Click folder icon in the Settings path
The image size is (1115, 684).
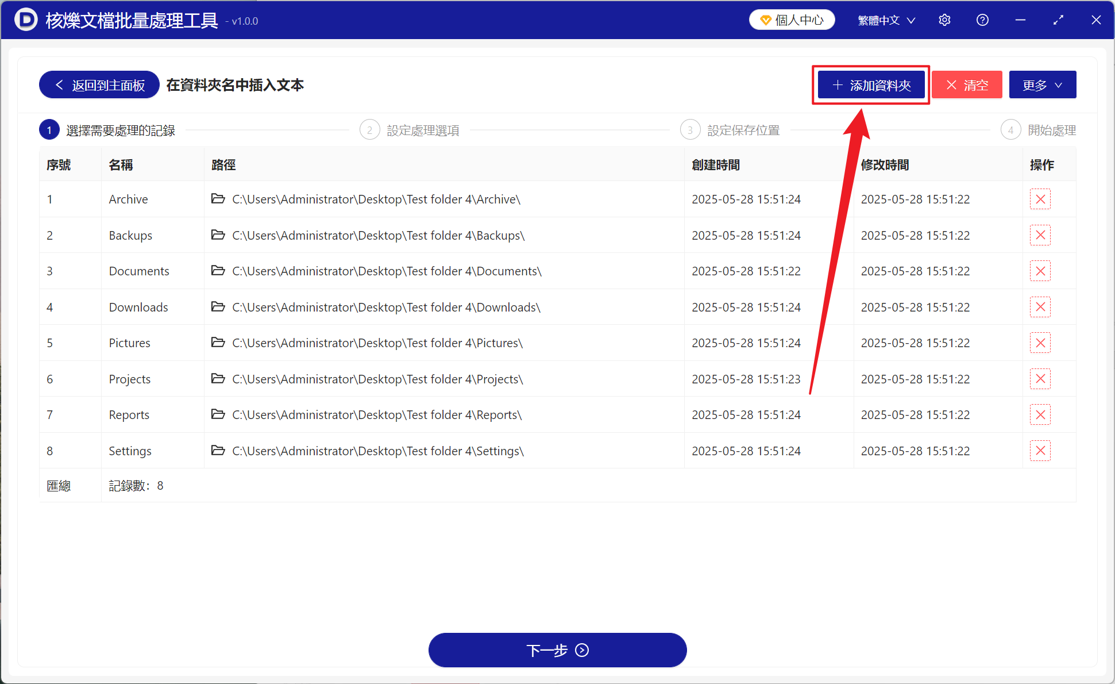[218, 450]
